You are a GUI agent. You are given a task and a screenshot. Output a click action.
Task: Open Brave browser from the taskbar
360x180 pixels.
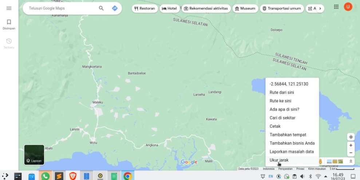pyautogui.click(x=73, y=176)
